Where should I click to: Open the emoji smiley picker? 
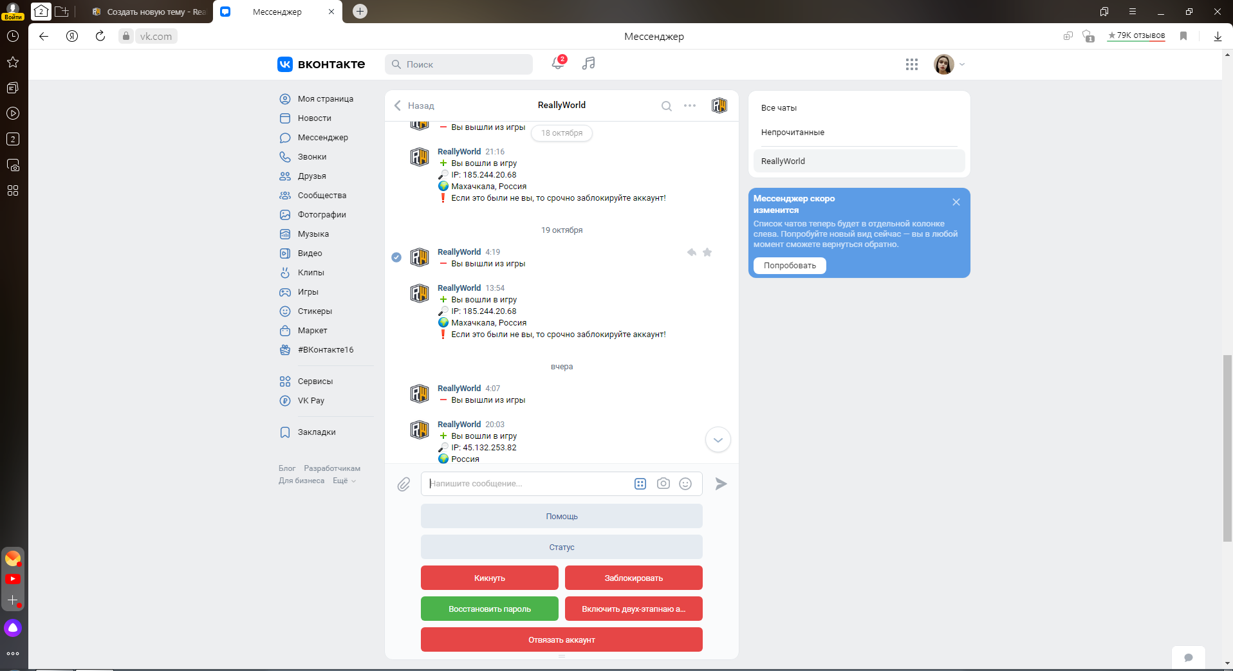click(685, 484)
